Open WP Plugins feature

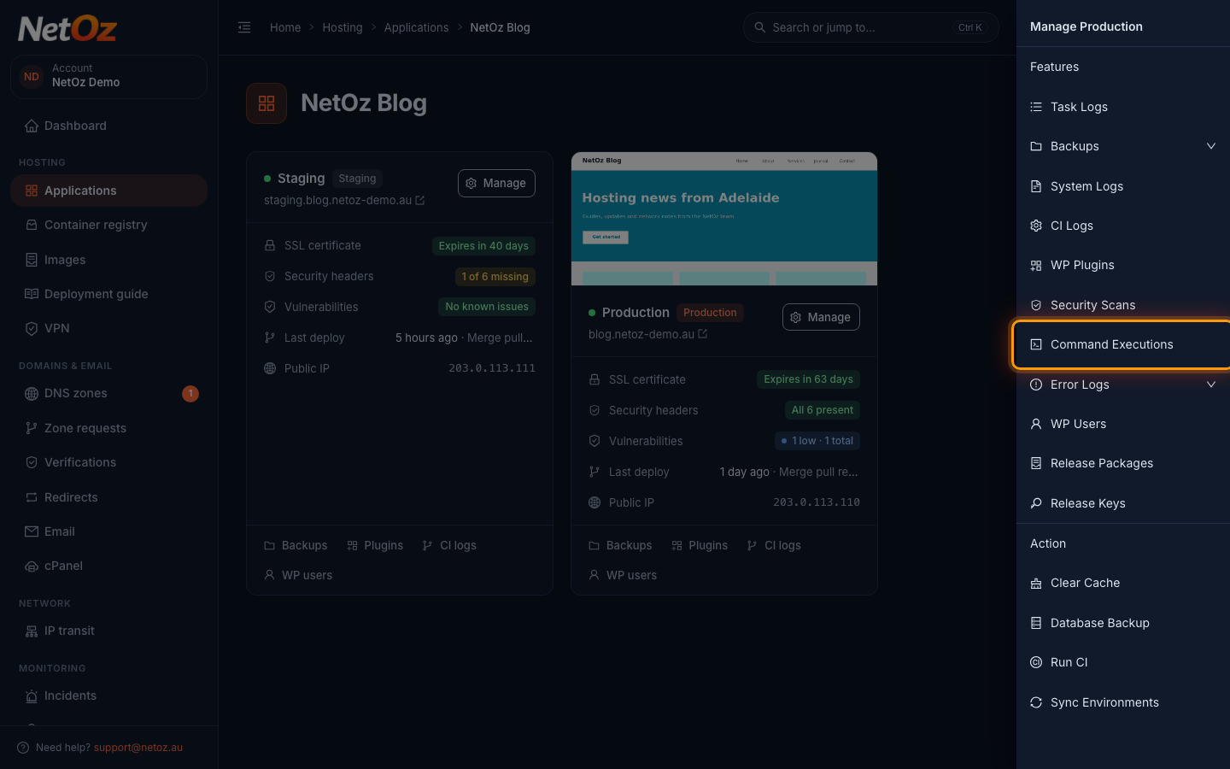tap(1123, 265)
